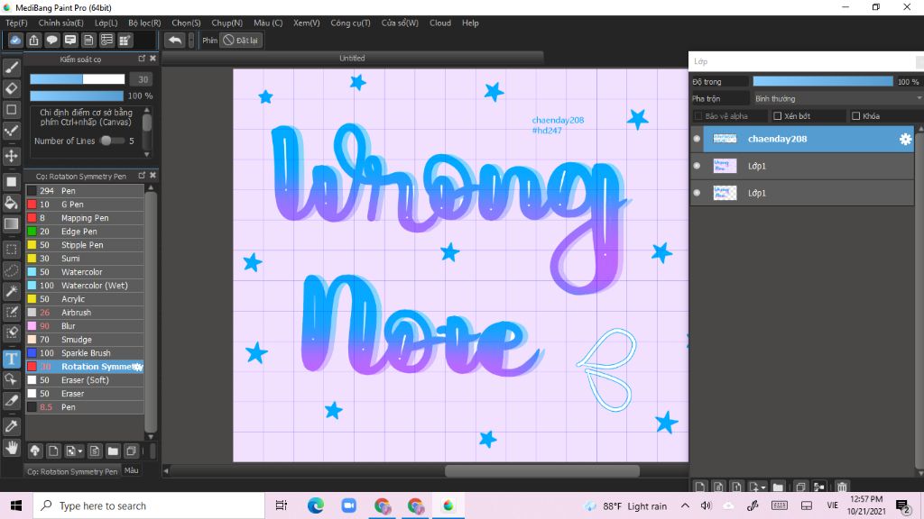Image resolution: width=924 pixels, height=519 pixels.
Task: Open the Pha trộn blend mode dropdown
Action: (x=837, y=98)
